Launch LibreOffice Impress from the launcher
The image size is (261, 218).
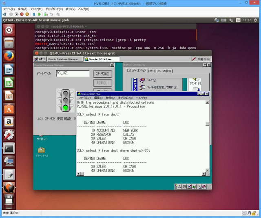[9, 96]
